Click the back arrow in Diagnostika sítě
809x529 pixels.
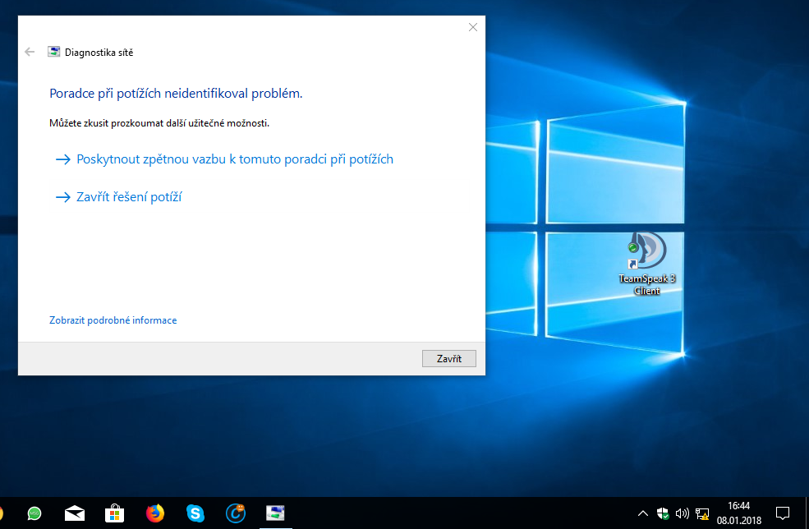click(30, 52)
